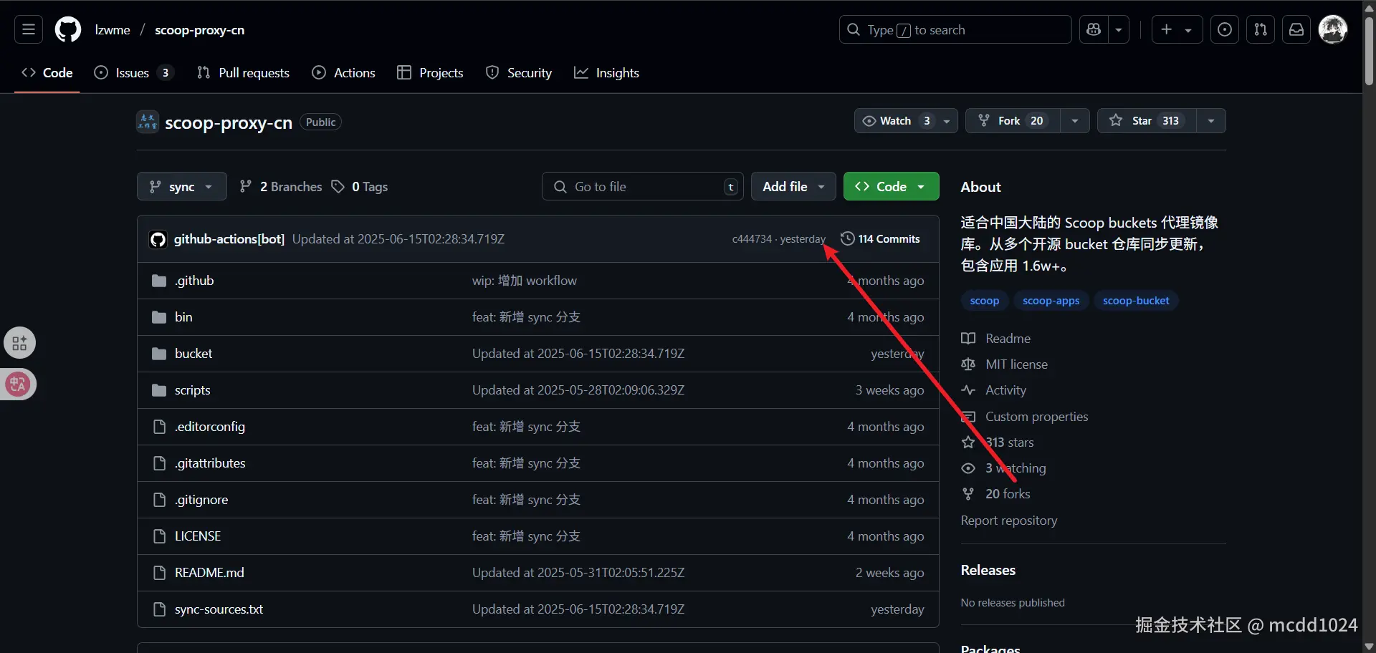The height and width of the screenshot is (653, 1376).
Task: Open the scripts folder
Action: point(193,390)
